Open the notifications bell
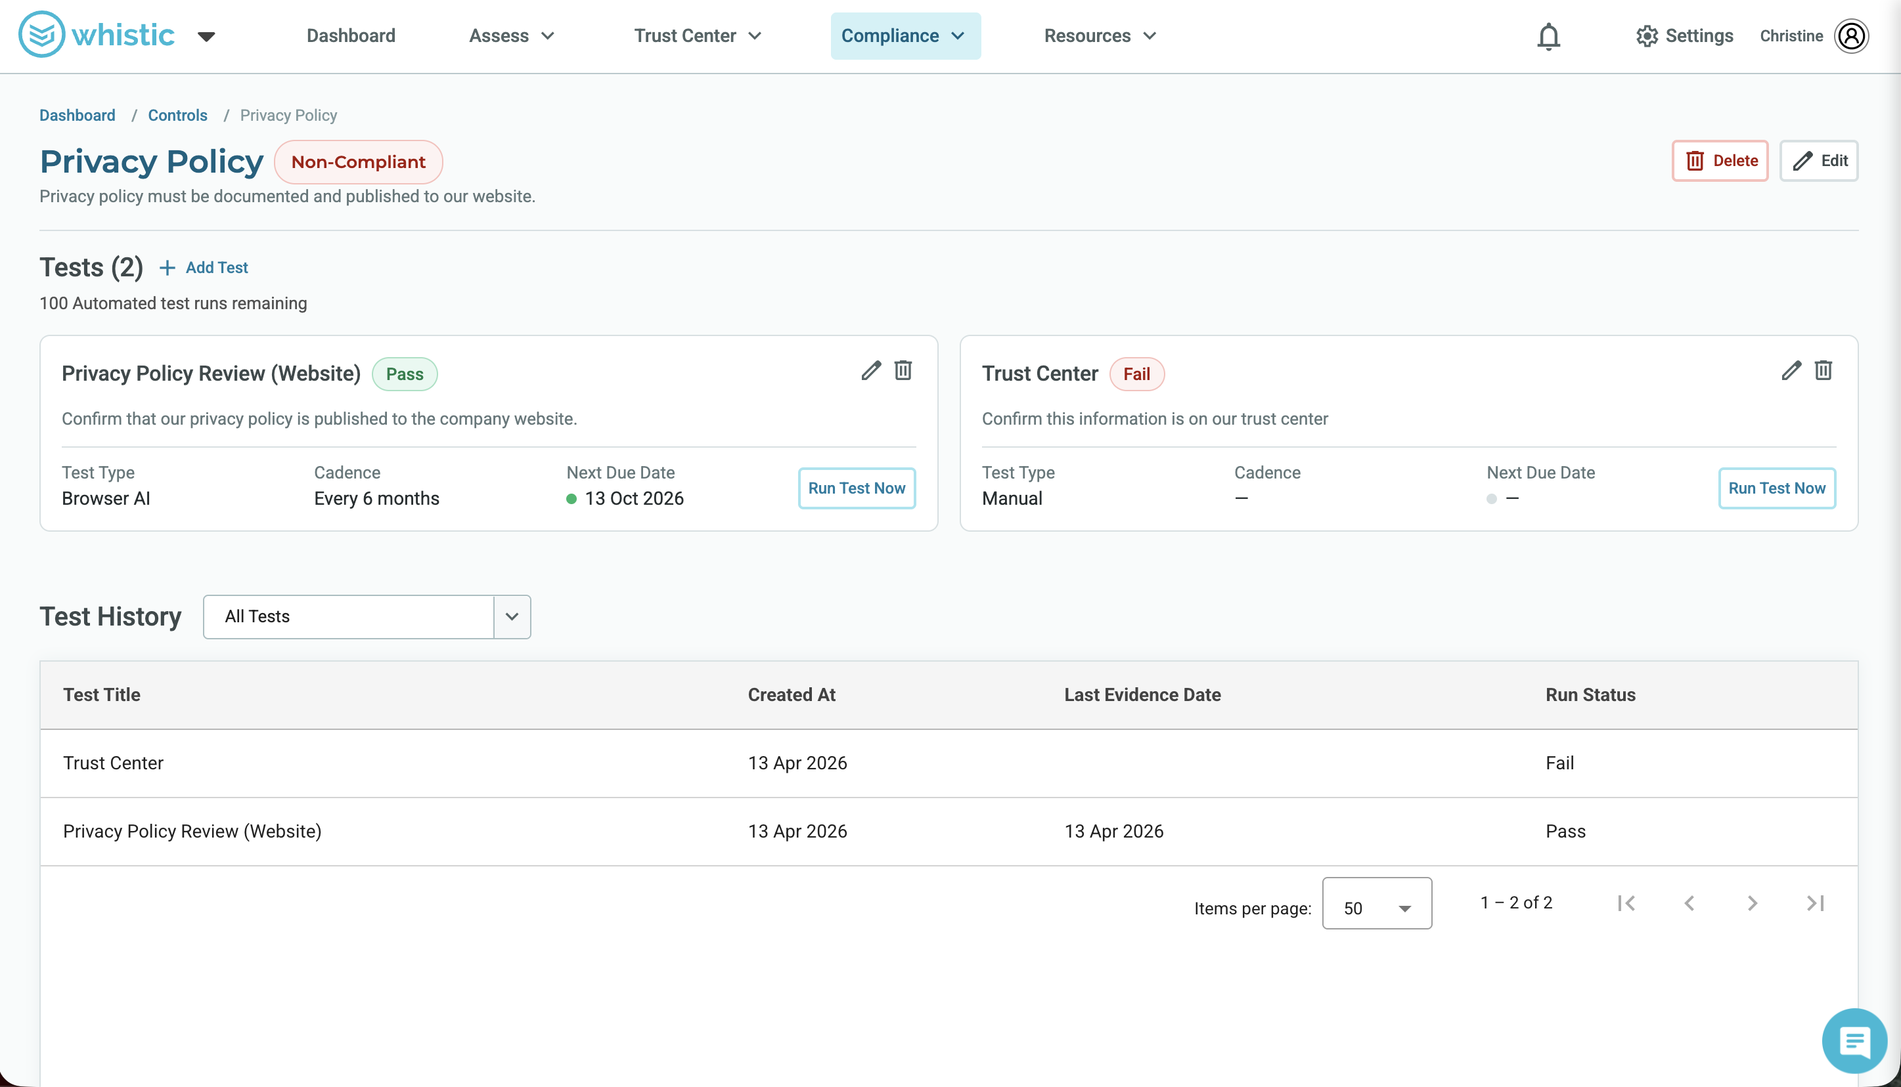Viewport: 1901px width, 1087px height. (1548, 36)
